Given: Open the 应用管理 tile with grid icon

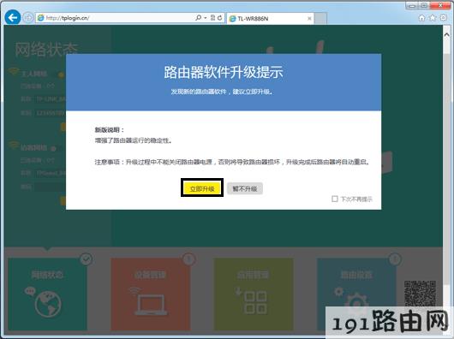Looking at the screenshot, I should pyautogui.click(x=254, y=294).
